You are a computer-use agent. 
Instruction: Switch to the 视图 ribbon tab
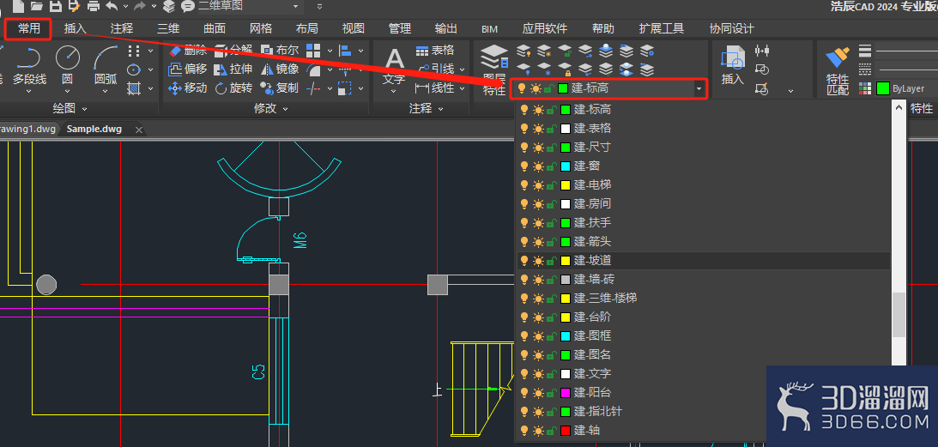tap(353, 28)
